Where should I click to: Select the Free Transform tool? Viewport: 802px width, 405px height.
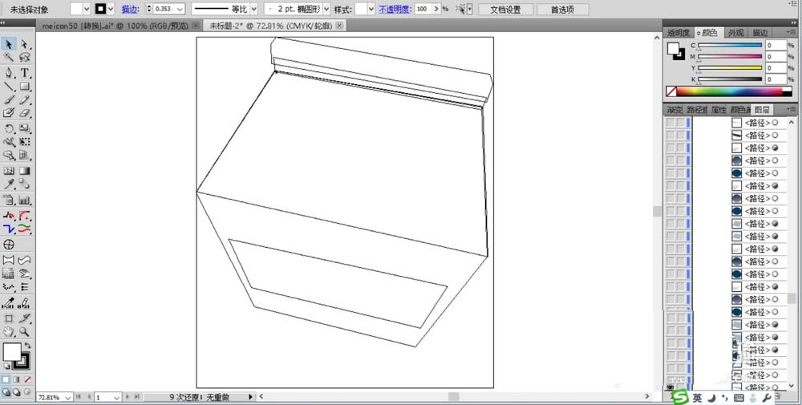click(25, 142)
